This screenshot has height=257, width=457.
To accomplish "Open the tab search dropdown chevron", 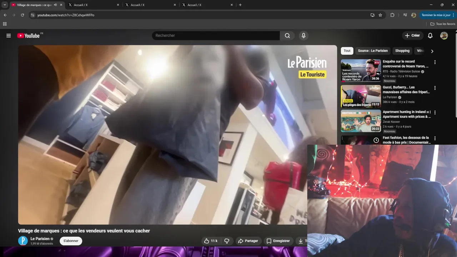I will (x=5, y=5).
